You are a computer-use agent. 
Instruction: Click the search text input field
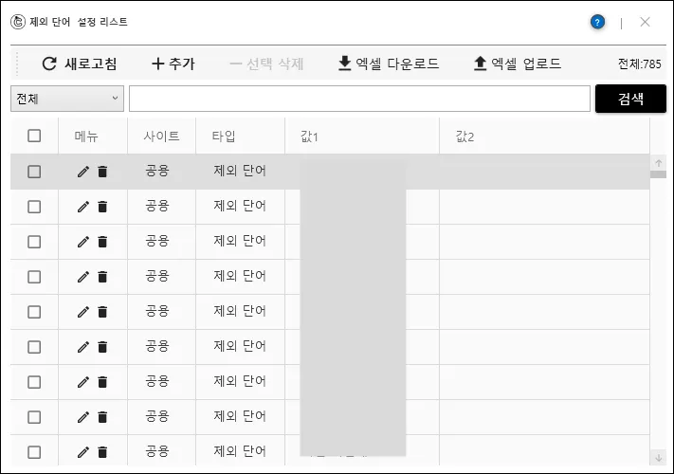coord(359,99)
